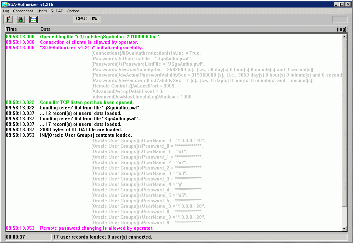Viewport: 353px width, 243px height.
Task: Click the CPU: 0% indicator
Action: click(x=87, y=19)
